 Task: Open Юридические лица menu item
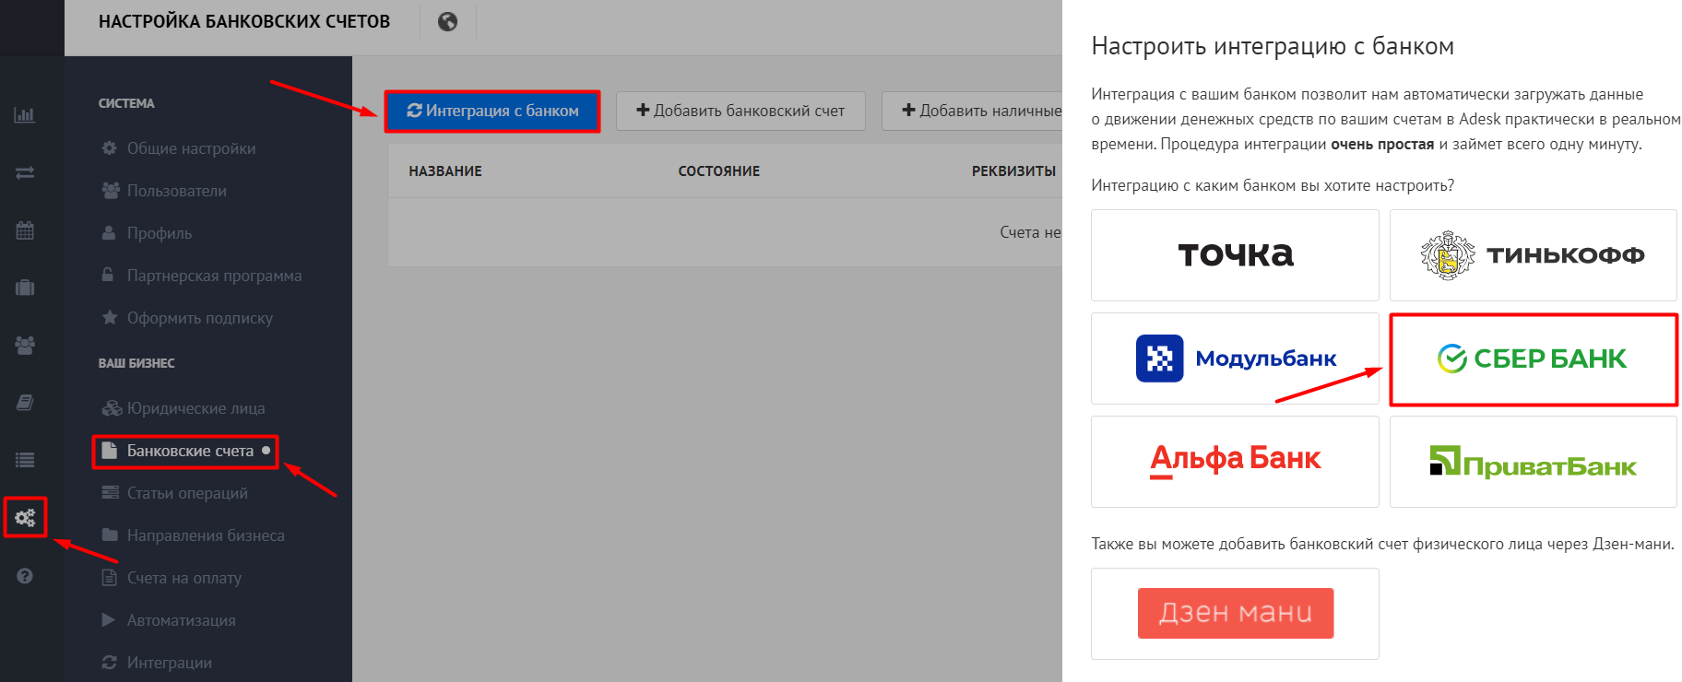coord(195,408)
